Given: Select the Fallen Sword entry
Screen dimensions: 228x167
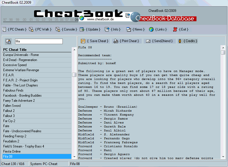Looking at the screenshot, I should point(37,106).
